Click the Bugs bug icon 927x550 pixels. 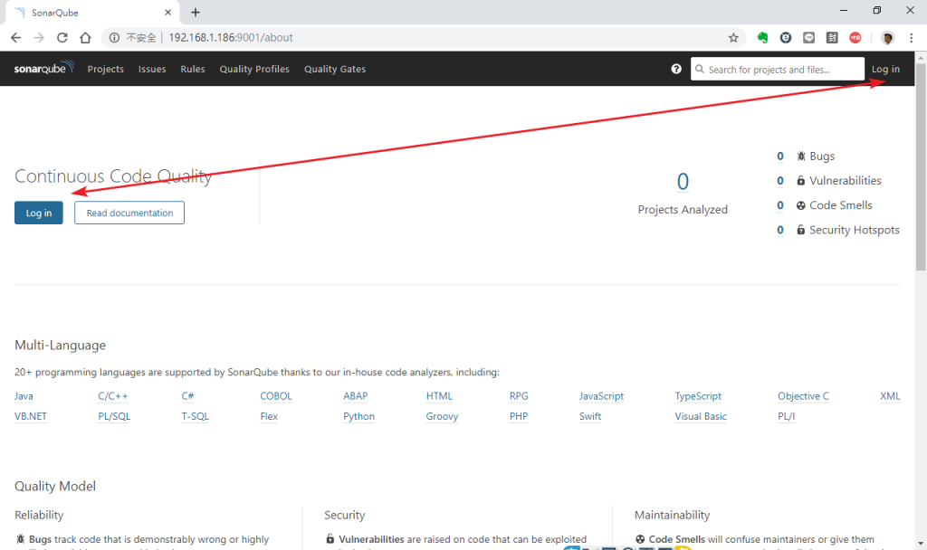tap(801, 156)
